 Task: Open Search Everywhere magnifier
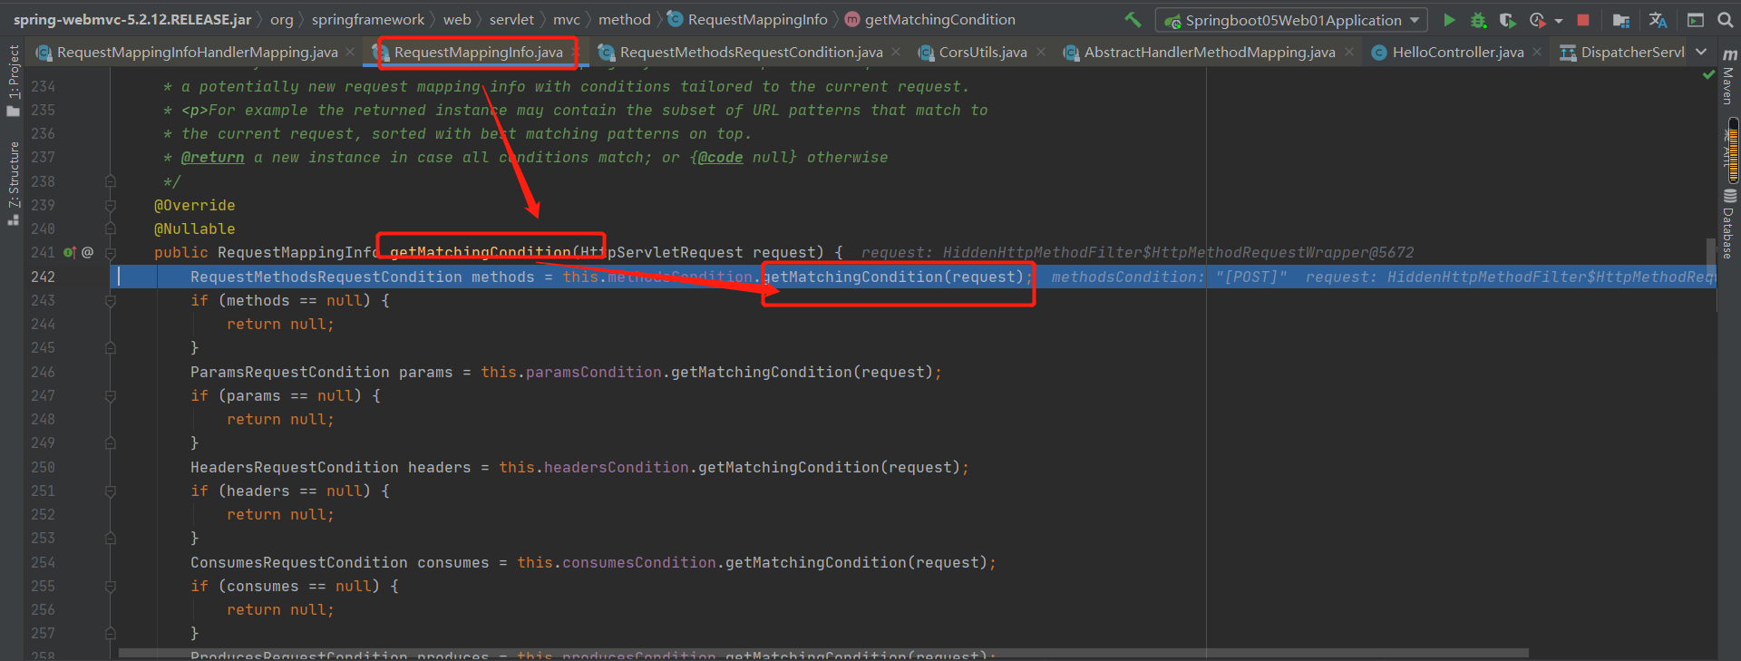[1726, 20]
